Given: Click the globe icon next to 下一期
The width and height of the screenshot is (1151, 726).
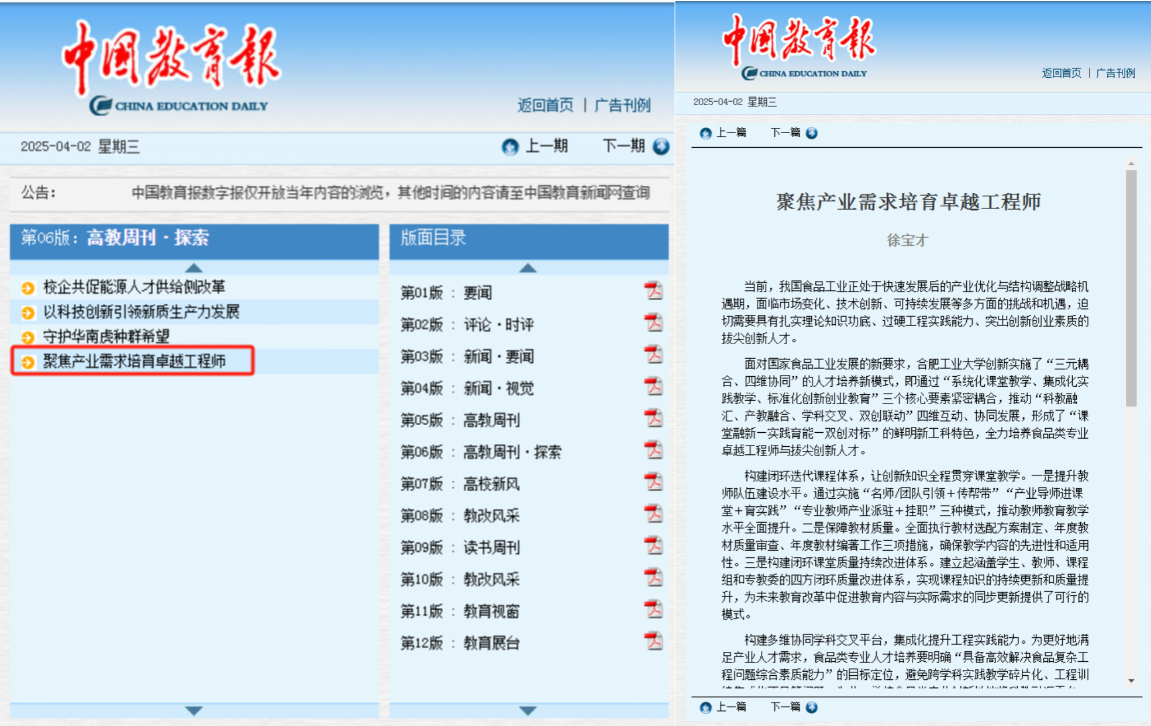Looking at the screenshot, I should click(661, 147).
